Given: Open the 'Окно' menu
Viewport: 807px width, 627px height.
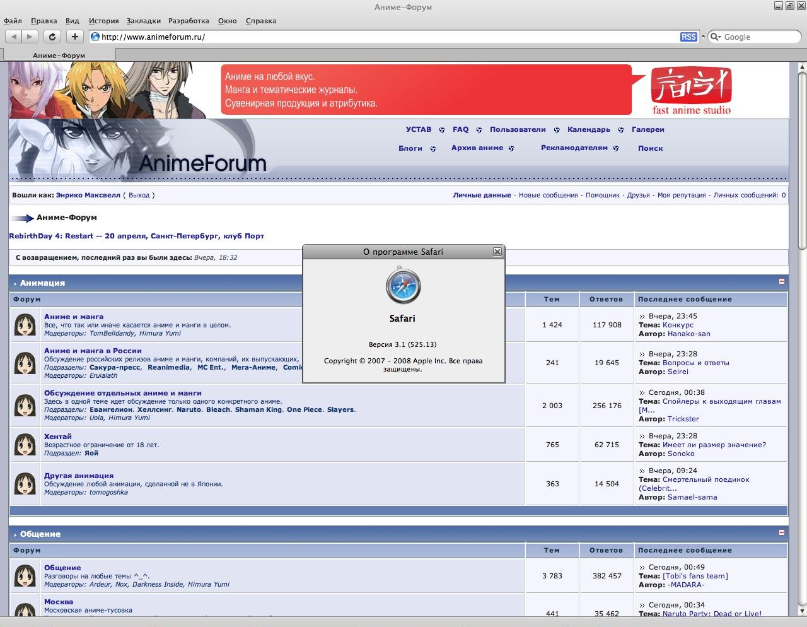Looking at the screenshot, I should click(x=228, y=21).
